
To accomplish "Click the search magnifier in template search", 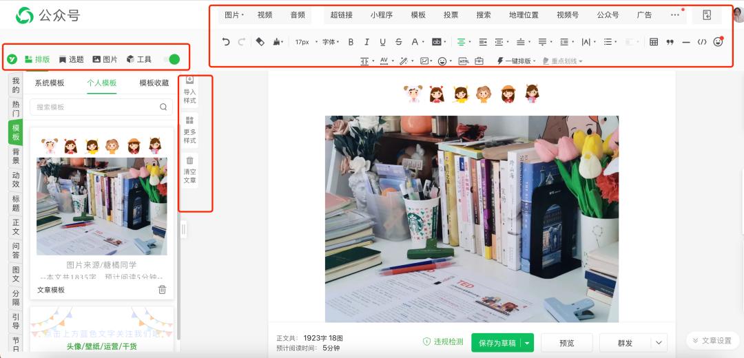I will [163, 107].
